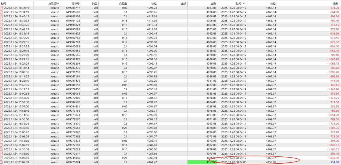Click the take-profit value 4003.88
Image resolution: width=341 pixels, height=165 pixels.
tap(212, 25)
